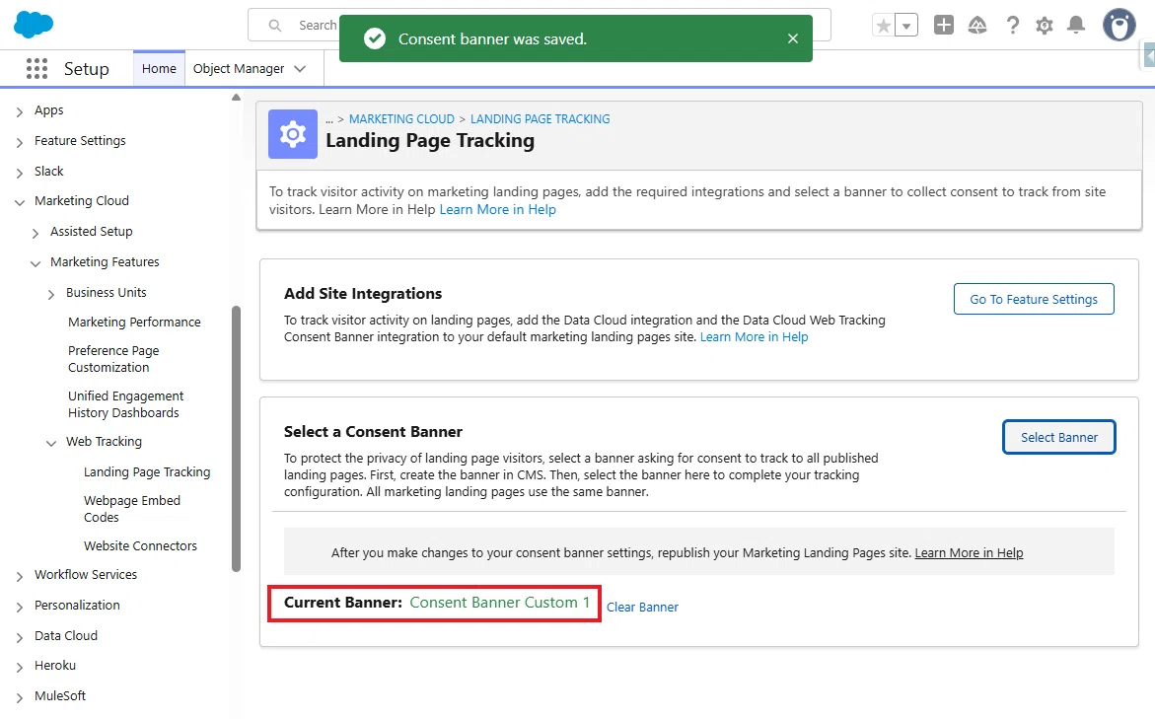Open the Object Manager dropdown chevron
1155x719 pixels.
300,68
